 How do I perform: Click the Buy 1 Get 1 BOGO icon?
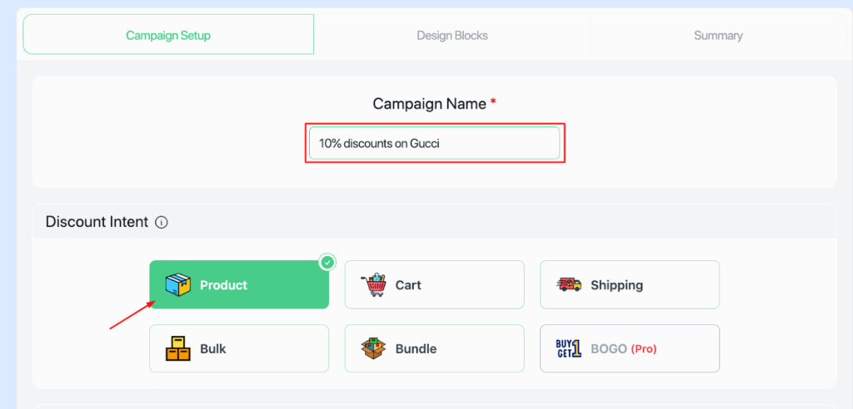pos(568,348)
